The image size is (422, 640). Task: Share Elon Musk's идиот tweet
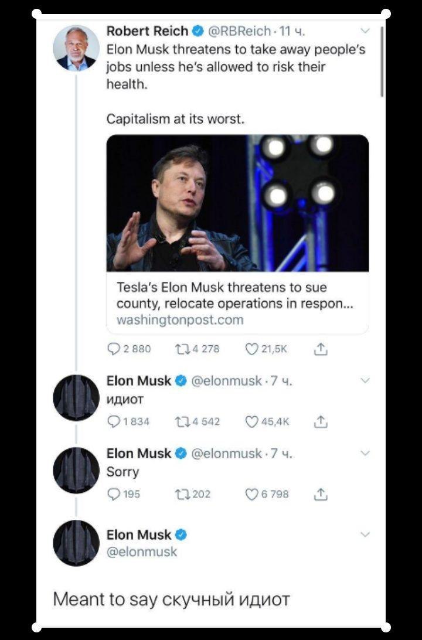pyautogui.click(x=320, y=421)
